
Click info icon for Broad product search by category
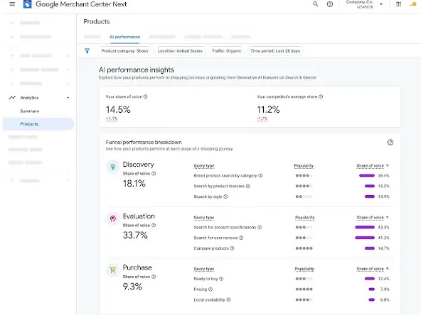click(260, 175)
